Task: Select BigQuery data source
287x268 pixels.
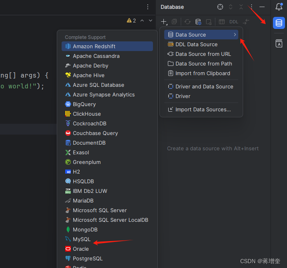Action: (107, 104)
